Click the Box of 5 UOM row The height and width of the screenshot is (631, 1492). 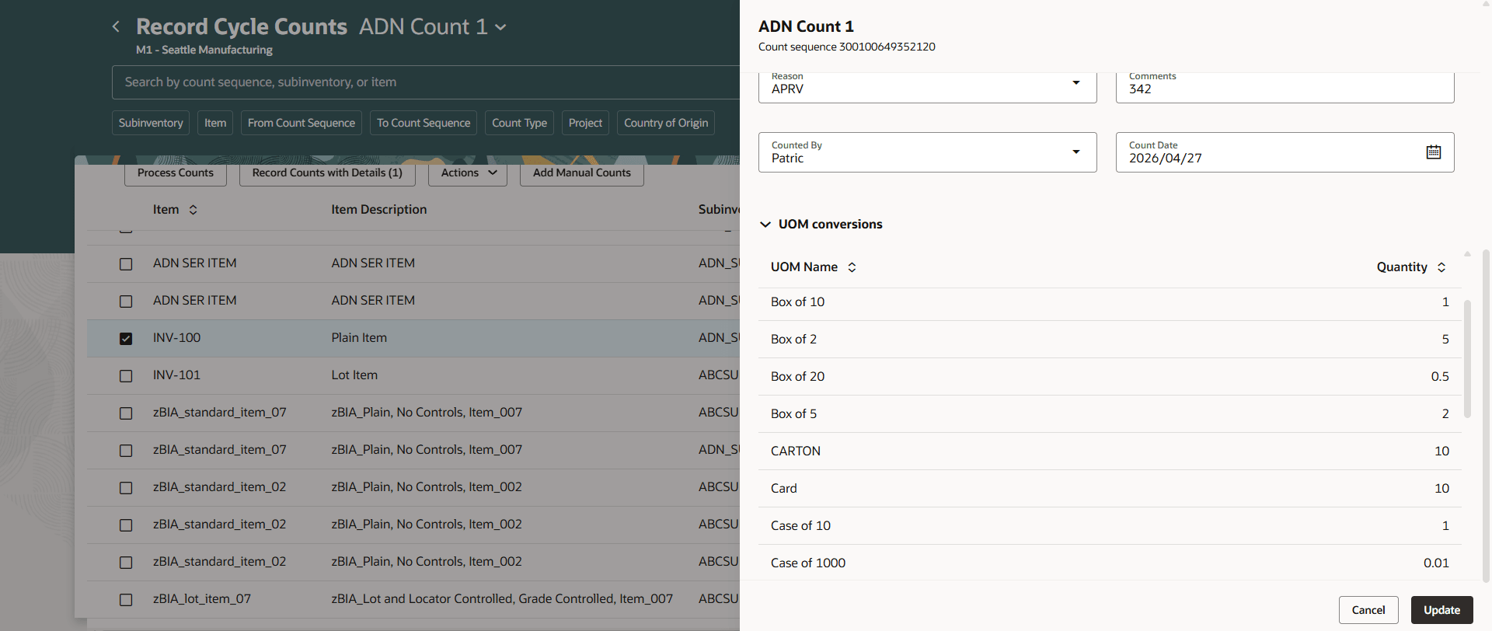[1110, 414]
